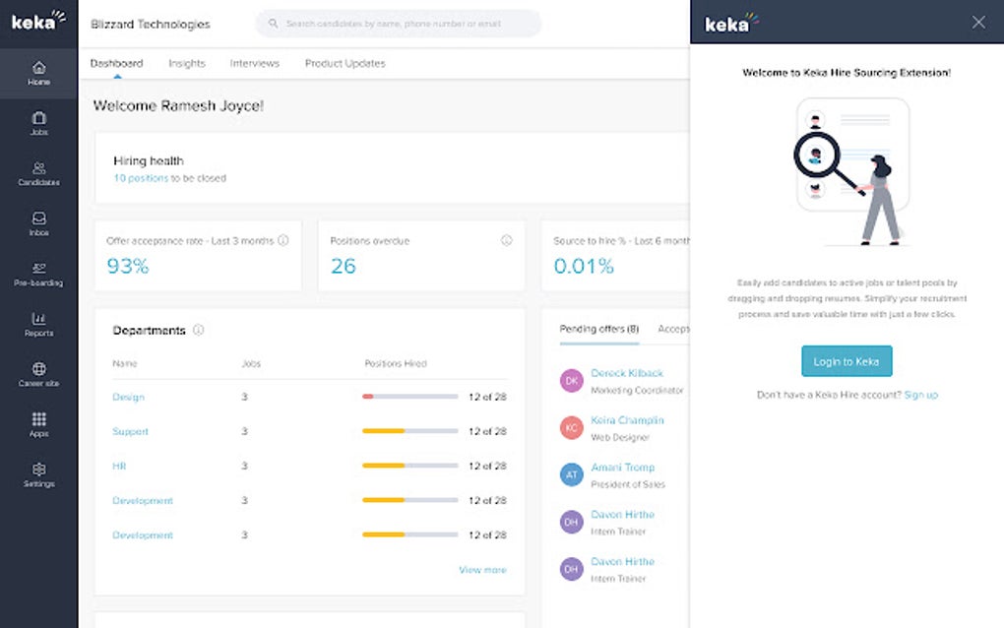Click the Sign up link
Viewport: 1004px width, 628px height.
[920, 395]
